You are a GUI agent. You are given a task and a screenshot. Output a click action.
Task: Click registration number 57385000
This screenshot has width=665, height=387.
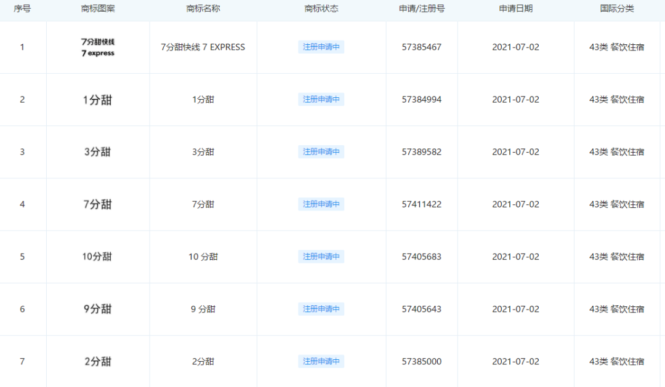pyautogui.click(x=422, y=362)
